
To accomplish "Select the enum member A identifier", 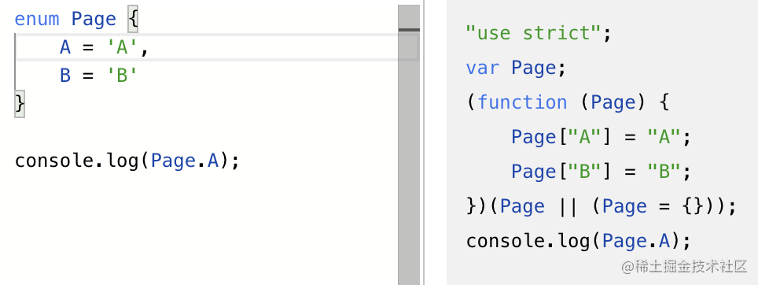I will [x=65, y=47].
